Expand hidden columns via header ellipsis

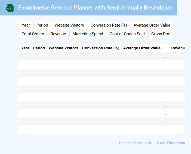click(x=166, y=48)
